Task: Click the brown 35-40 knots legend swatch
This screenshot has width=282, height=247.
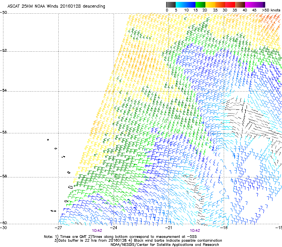Action: pyautogui.click(x=240, y=5)
